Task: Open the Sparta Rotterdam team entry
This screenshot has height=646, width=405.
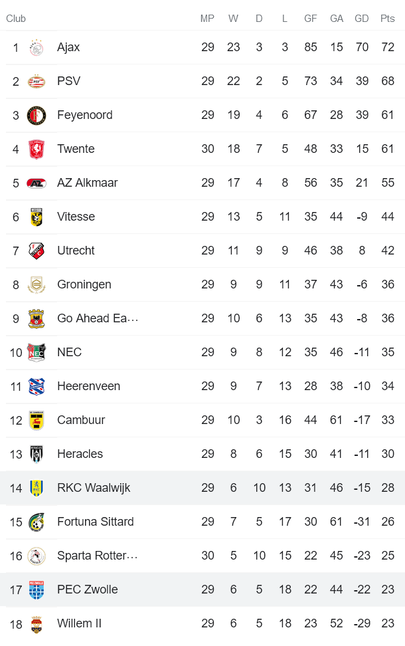Action: tap(97, 556)
